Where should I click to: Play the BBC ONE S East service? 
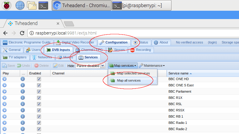[4, 85]
